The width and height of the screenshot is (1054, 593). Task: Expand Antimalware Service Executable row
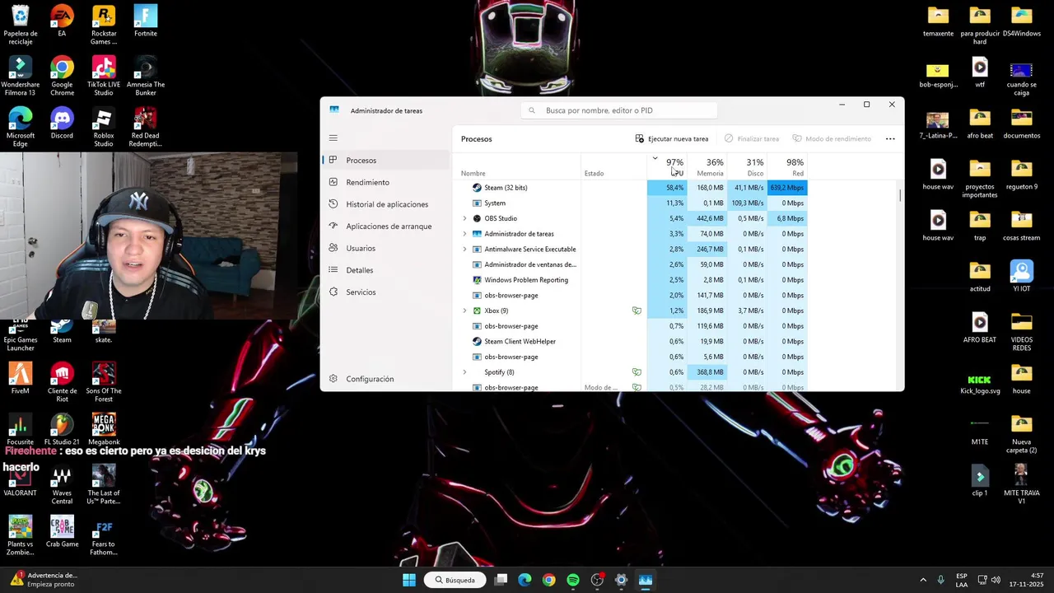[464, 249]
